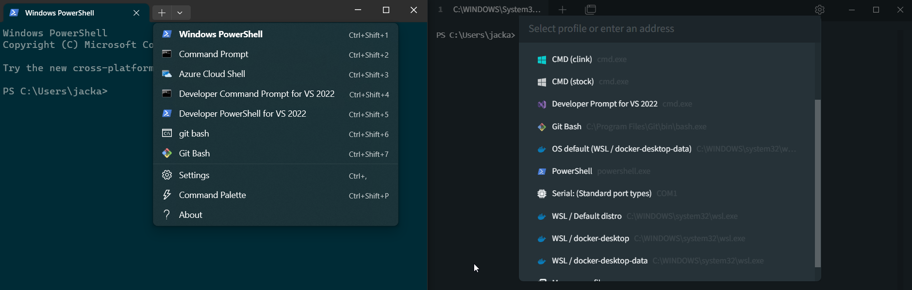Screen dimensions: 912x290
Task: Click the lowercase git bash console icon
Action: (x=167, y=133)
